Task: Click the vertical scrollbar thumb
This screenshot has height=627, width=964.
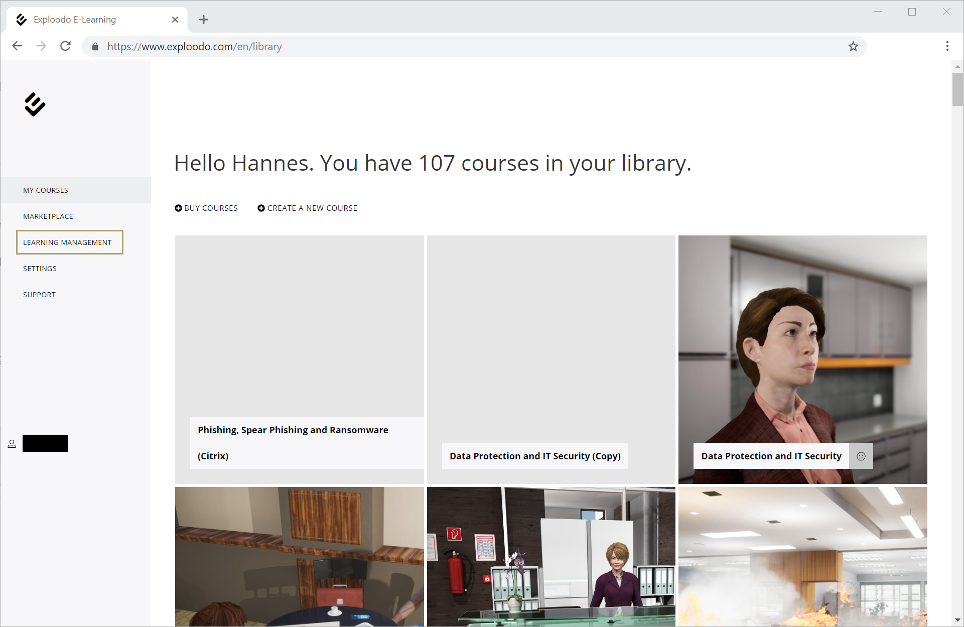Action: pos(957,89)
